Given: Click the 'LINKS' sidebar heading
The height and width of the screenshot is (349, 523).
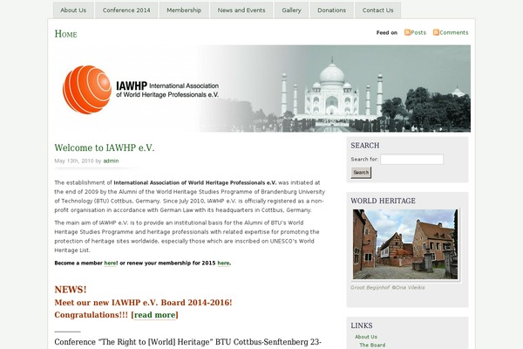Looking at the screenshot, I should pyautogui.click(x=362, y=325).
